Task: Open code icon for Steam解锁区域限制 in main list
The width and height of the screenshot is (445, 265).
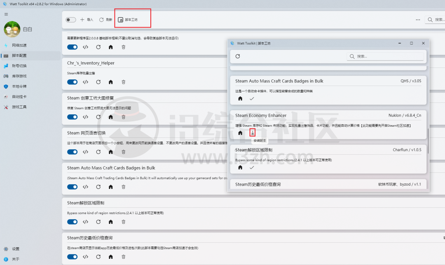Action: (85, 222)
